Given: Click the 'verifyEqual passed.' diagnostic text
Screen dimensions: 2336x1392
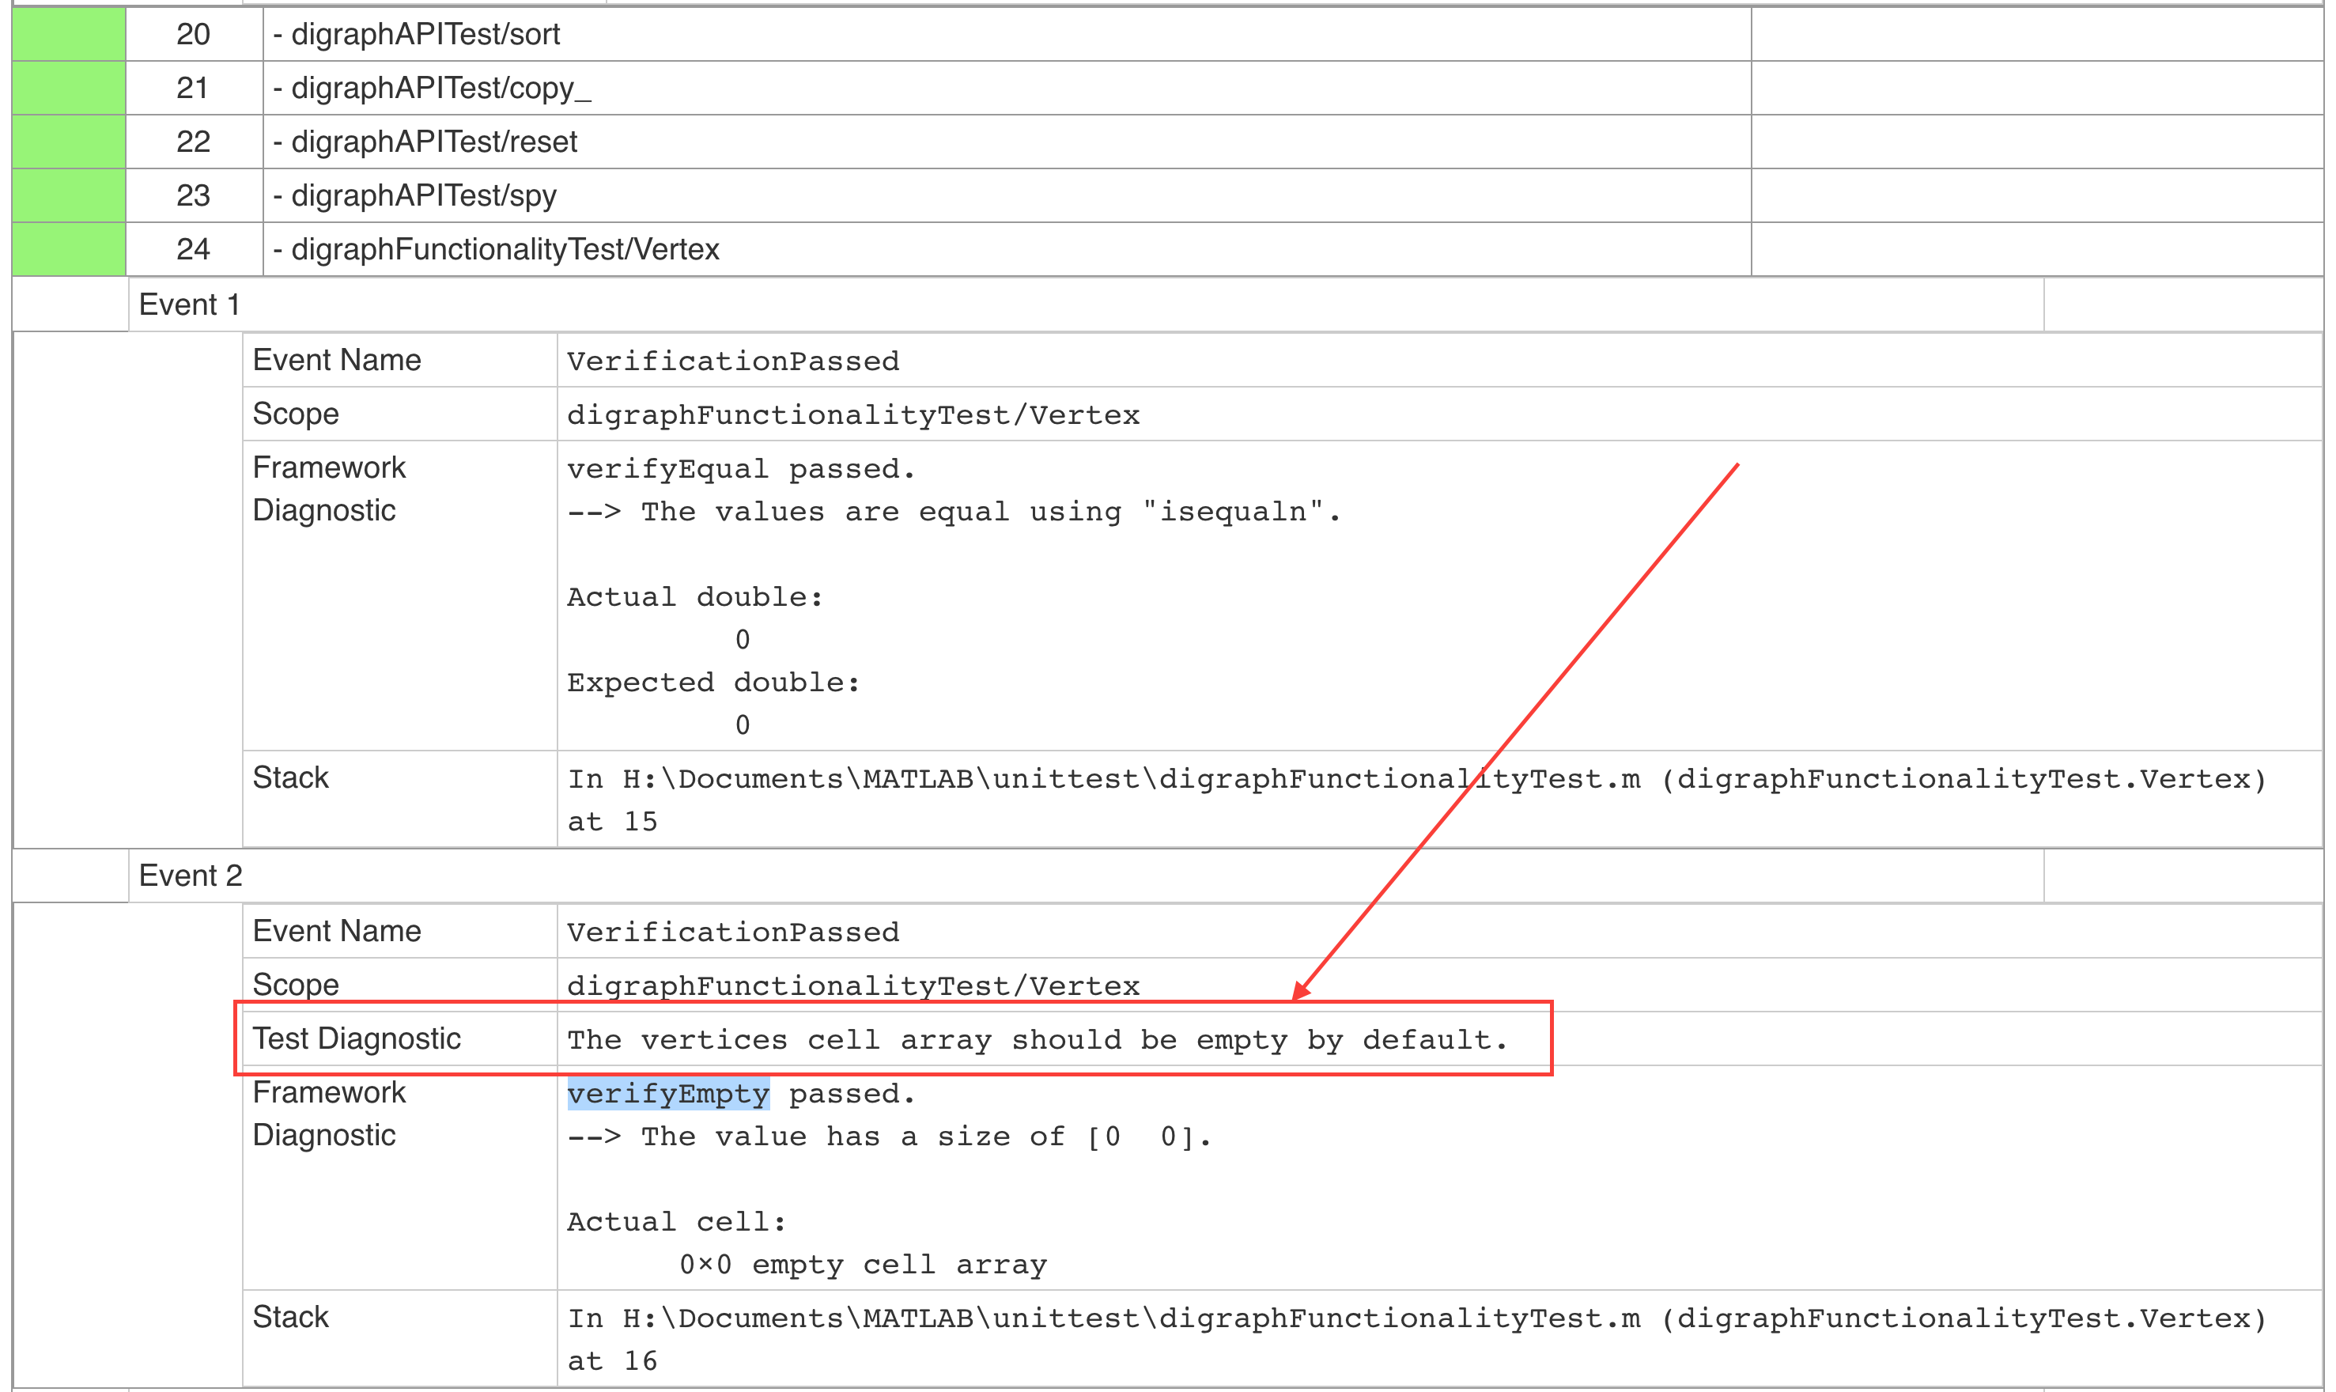Looking at the screenshot, I should click(x=741, y=469).
